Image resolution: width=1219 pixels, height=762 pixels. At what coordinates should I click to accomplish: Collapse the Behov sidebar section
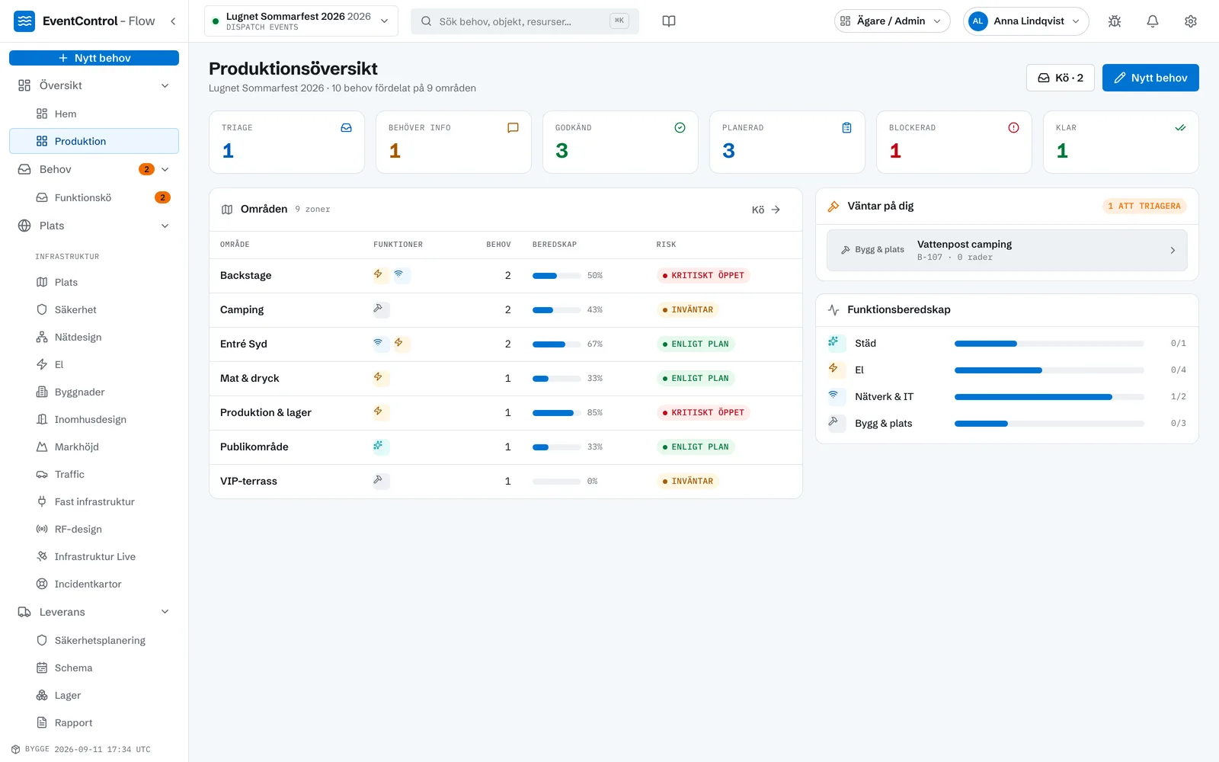click(165, 170)
